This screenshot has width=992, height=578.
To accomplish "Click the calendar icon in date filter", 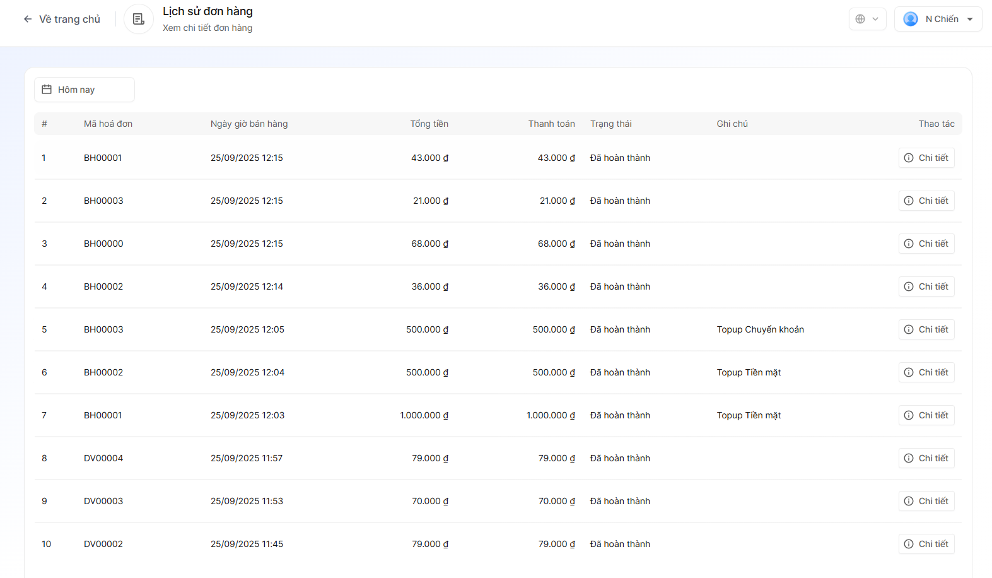I will click(x=47, y=90).
